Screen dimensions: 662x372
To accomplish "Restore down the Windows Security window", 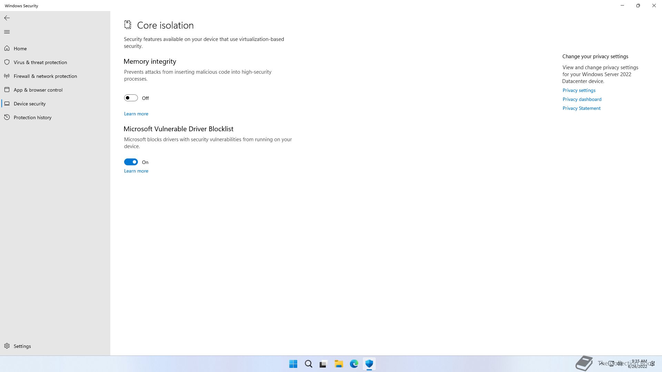I will point(638,6).
